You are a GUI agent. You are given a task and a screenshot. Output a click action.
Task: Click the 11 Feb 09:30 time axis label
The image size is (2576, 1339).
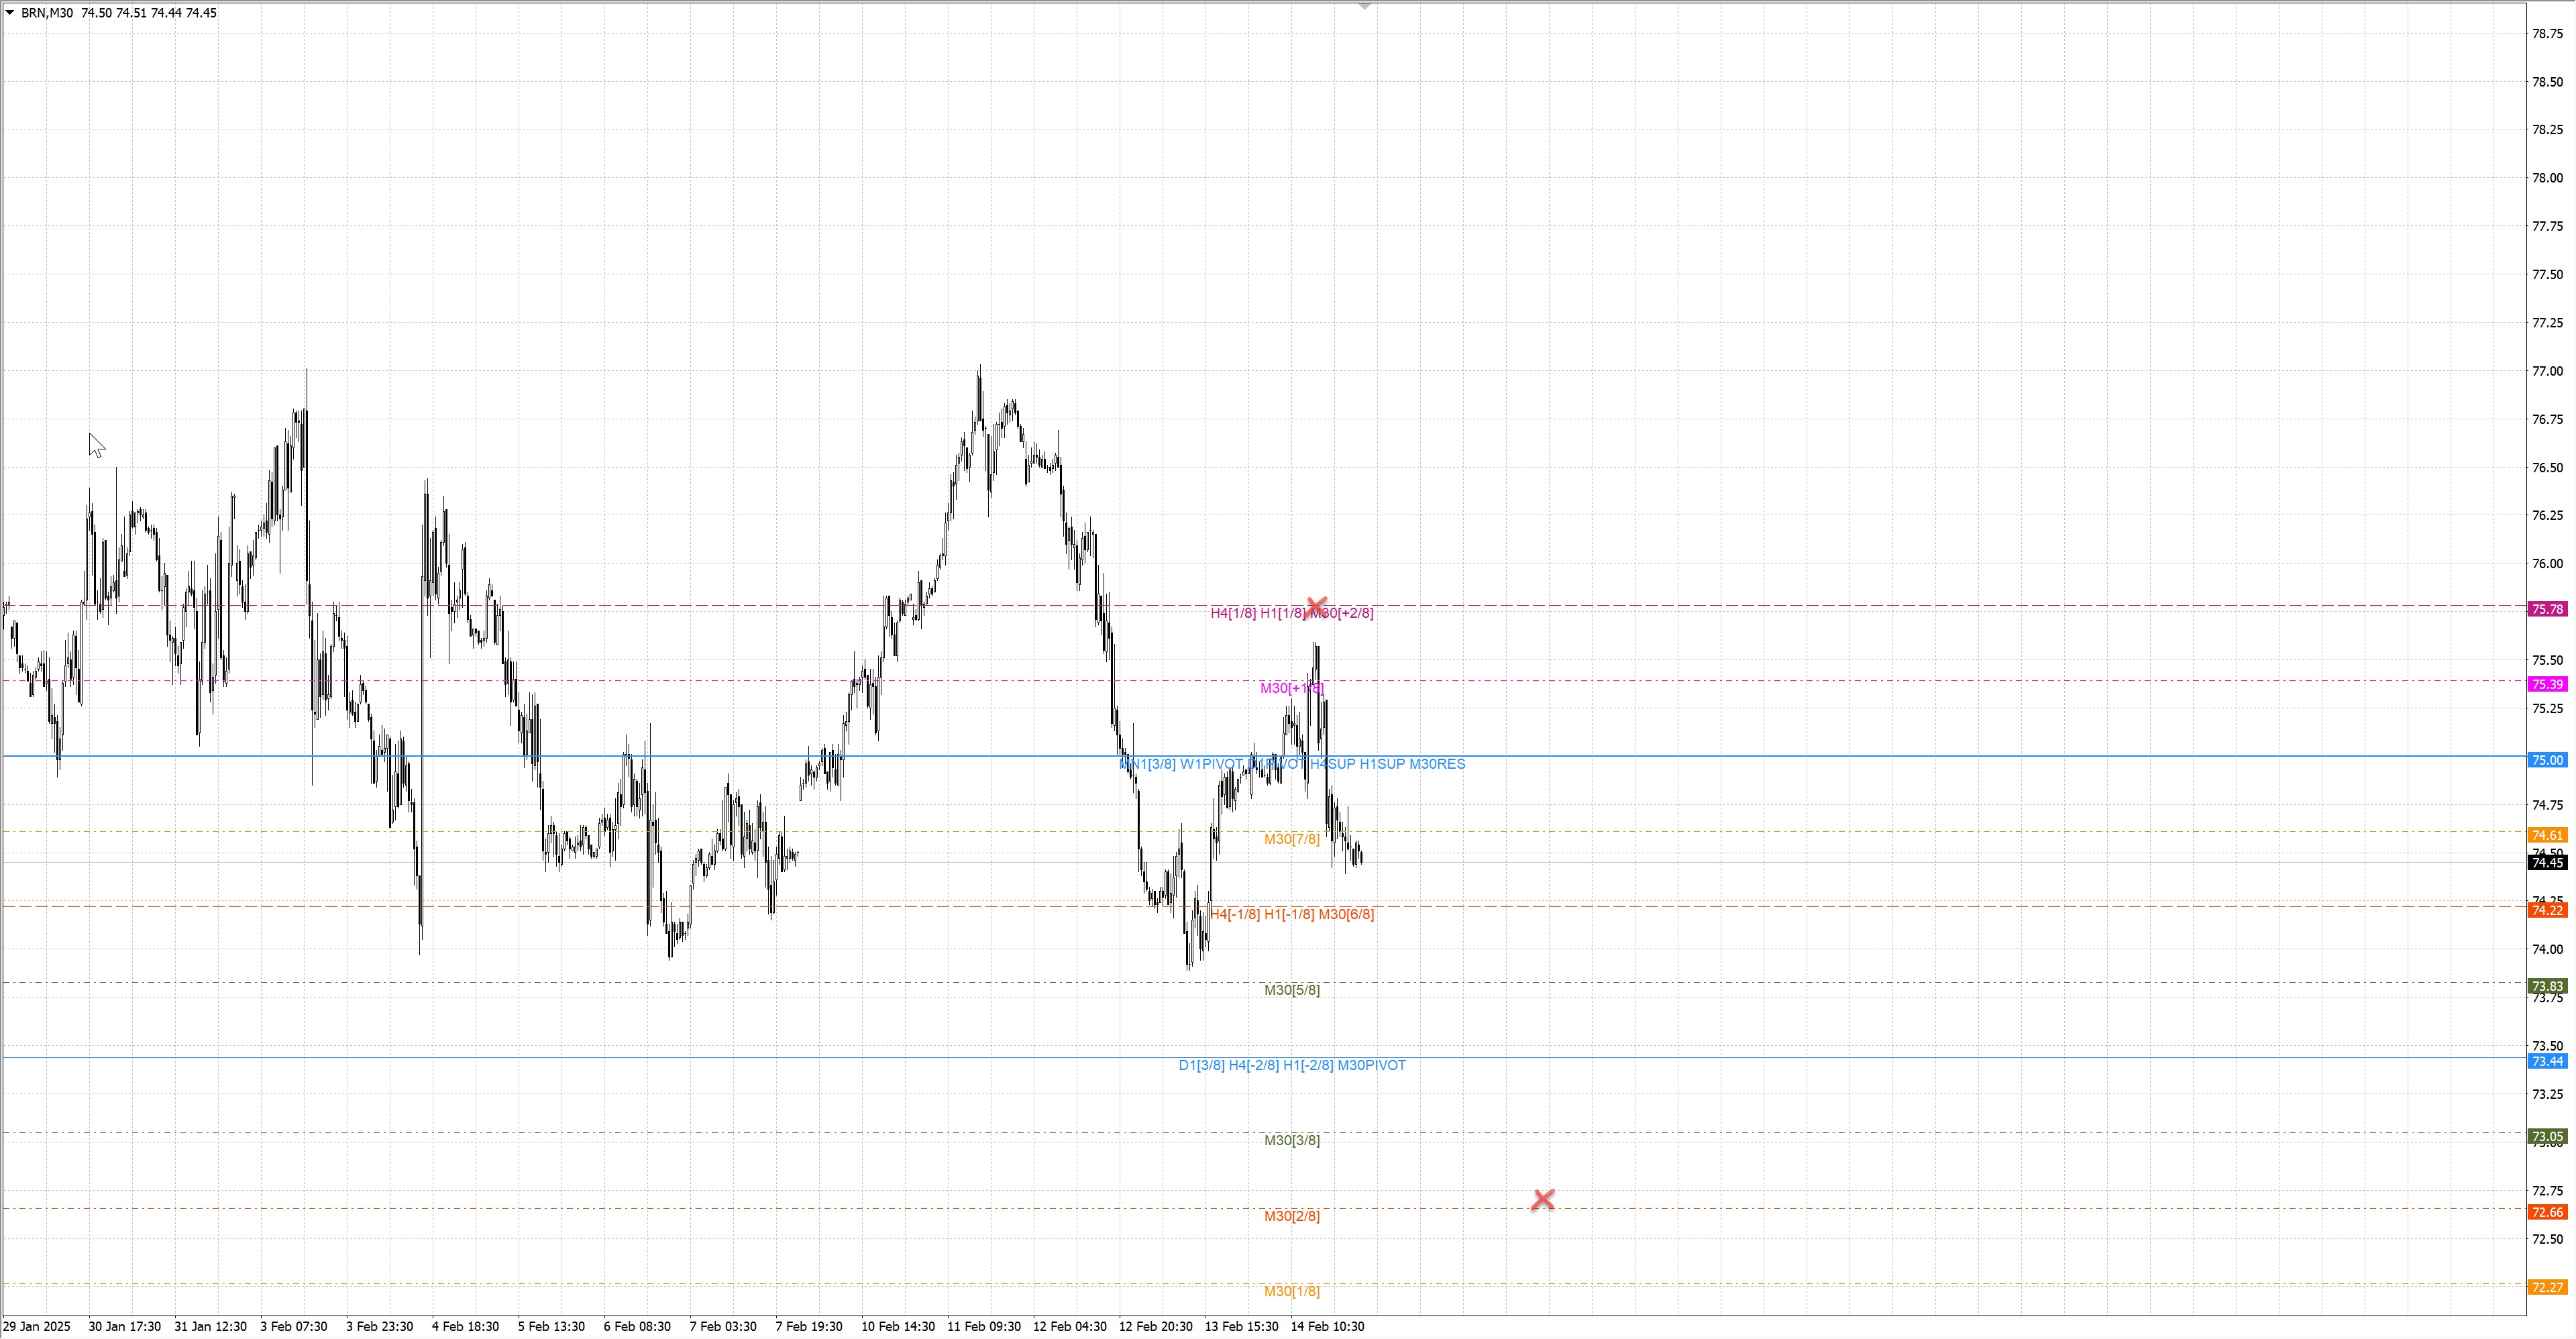click(x=983, y=1326)
